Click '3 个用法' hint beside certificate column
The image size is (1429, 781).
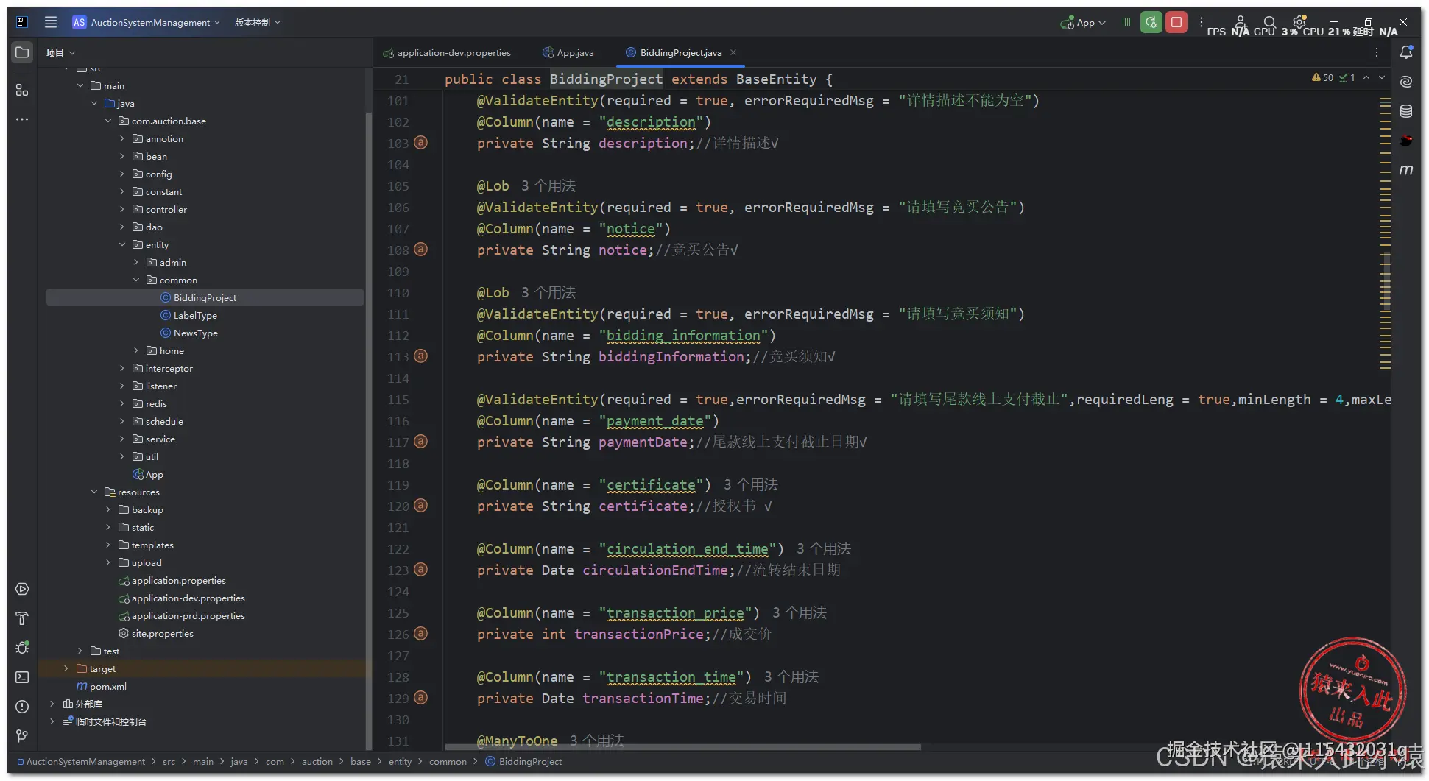(x=751, y=484)
